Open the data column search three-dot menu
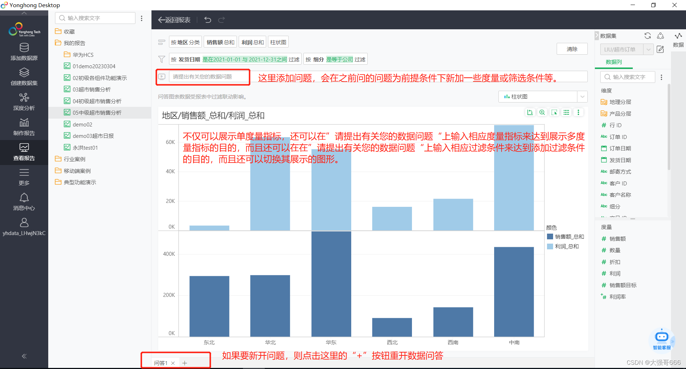686x369 pixels. point(661,77)
